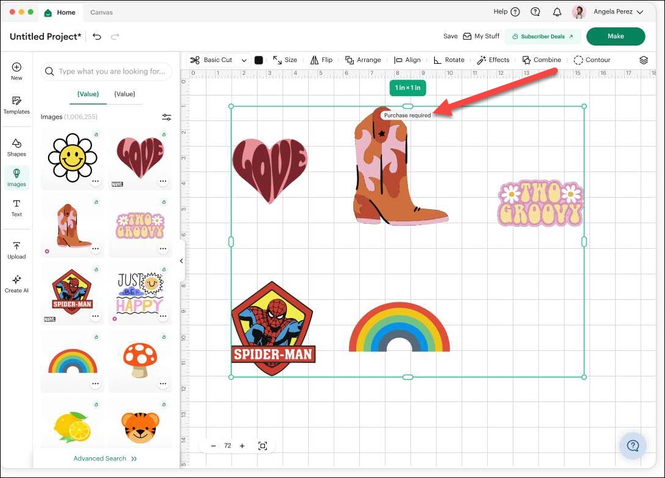Open the Contour tool
The height and width of the screenshot is (478, 665).
click(592, 60)
